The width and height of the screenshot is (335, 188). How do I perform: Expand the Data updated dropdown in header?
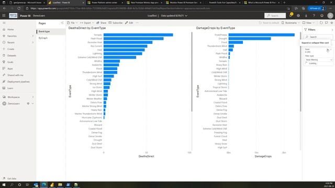(186, 16)
